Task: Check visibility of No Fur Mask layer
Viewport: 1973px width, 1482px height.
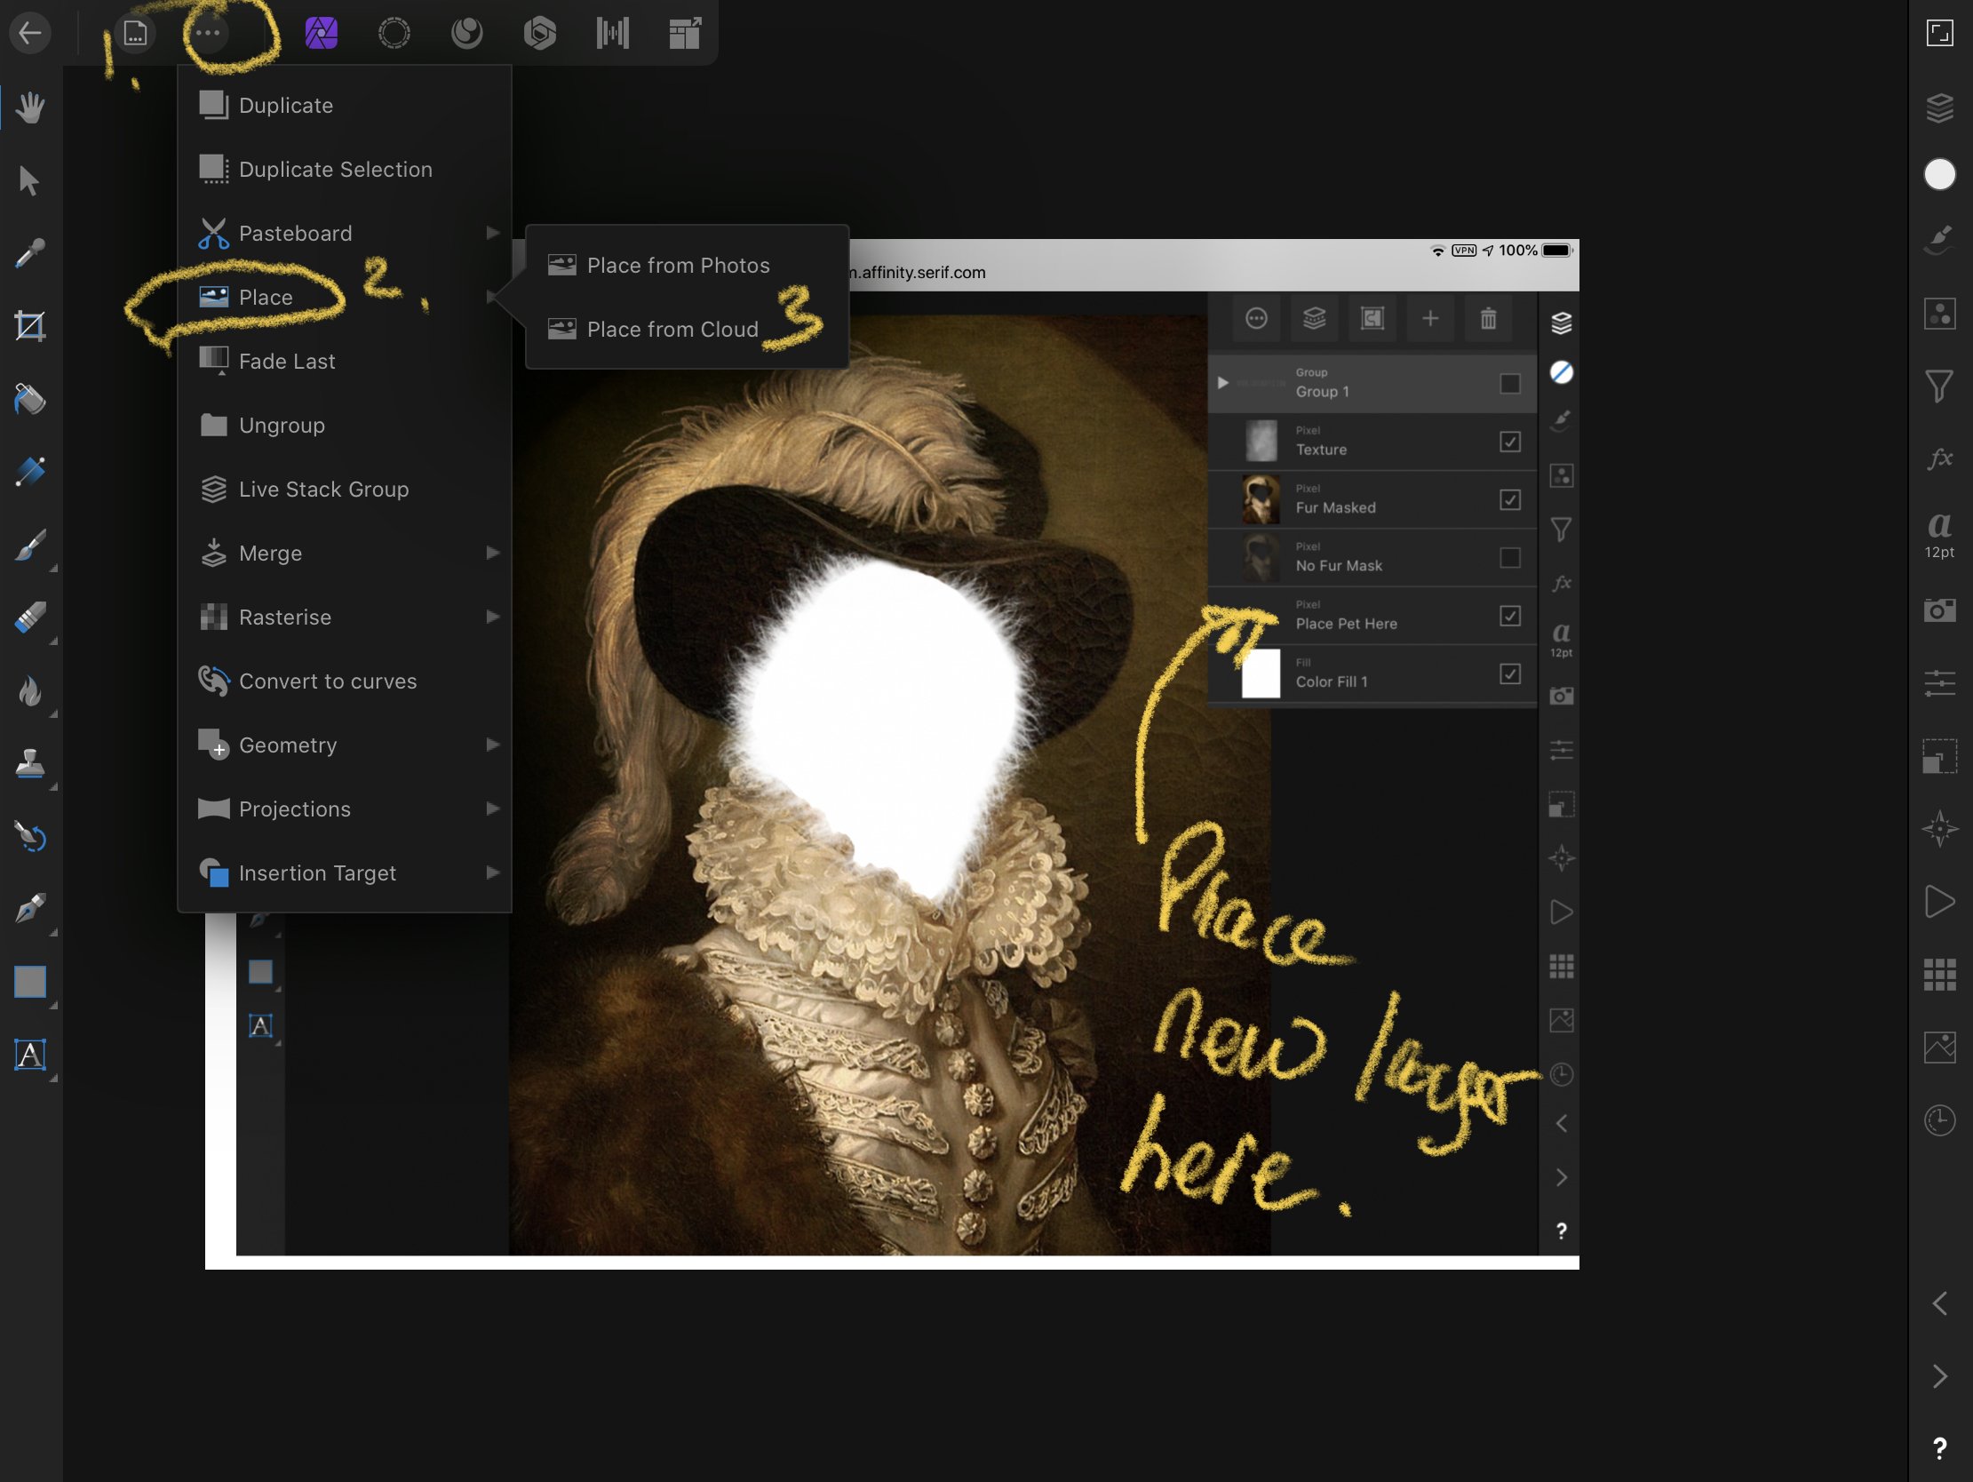Action: (1509, 558)
